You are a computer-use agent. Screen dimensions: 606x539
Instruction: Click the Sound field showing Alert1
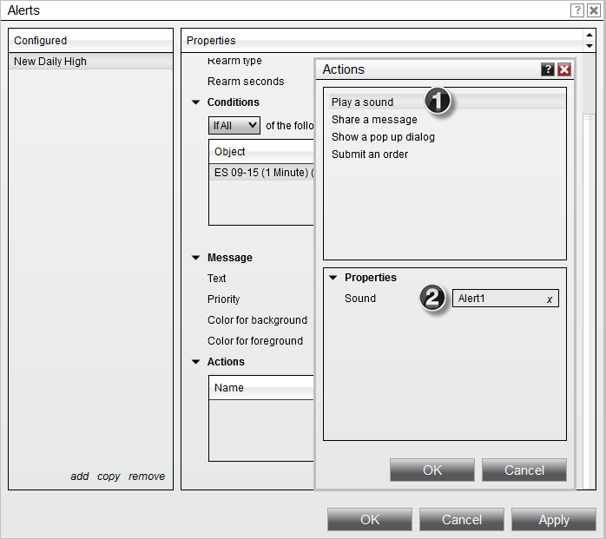tap(497, 299)
